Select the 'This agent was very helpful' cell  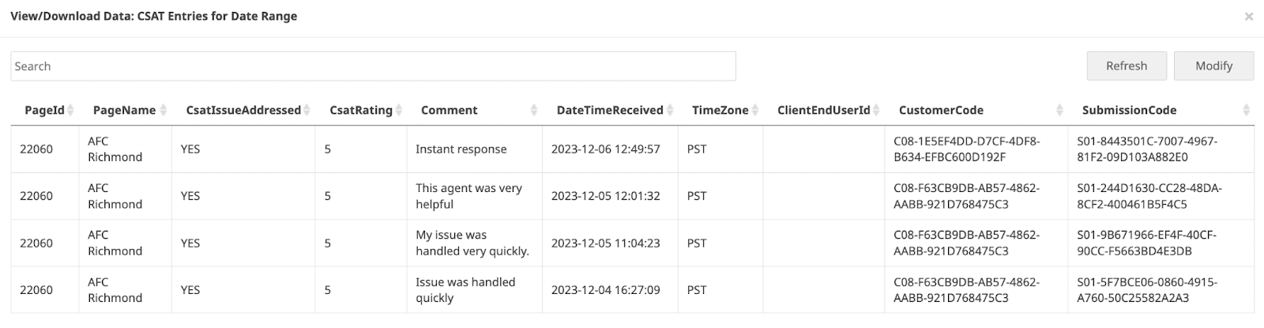click(469, 196)
